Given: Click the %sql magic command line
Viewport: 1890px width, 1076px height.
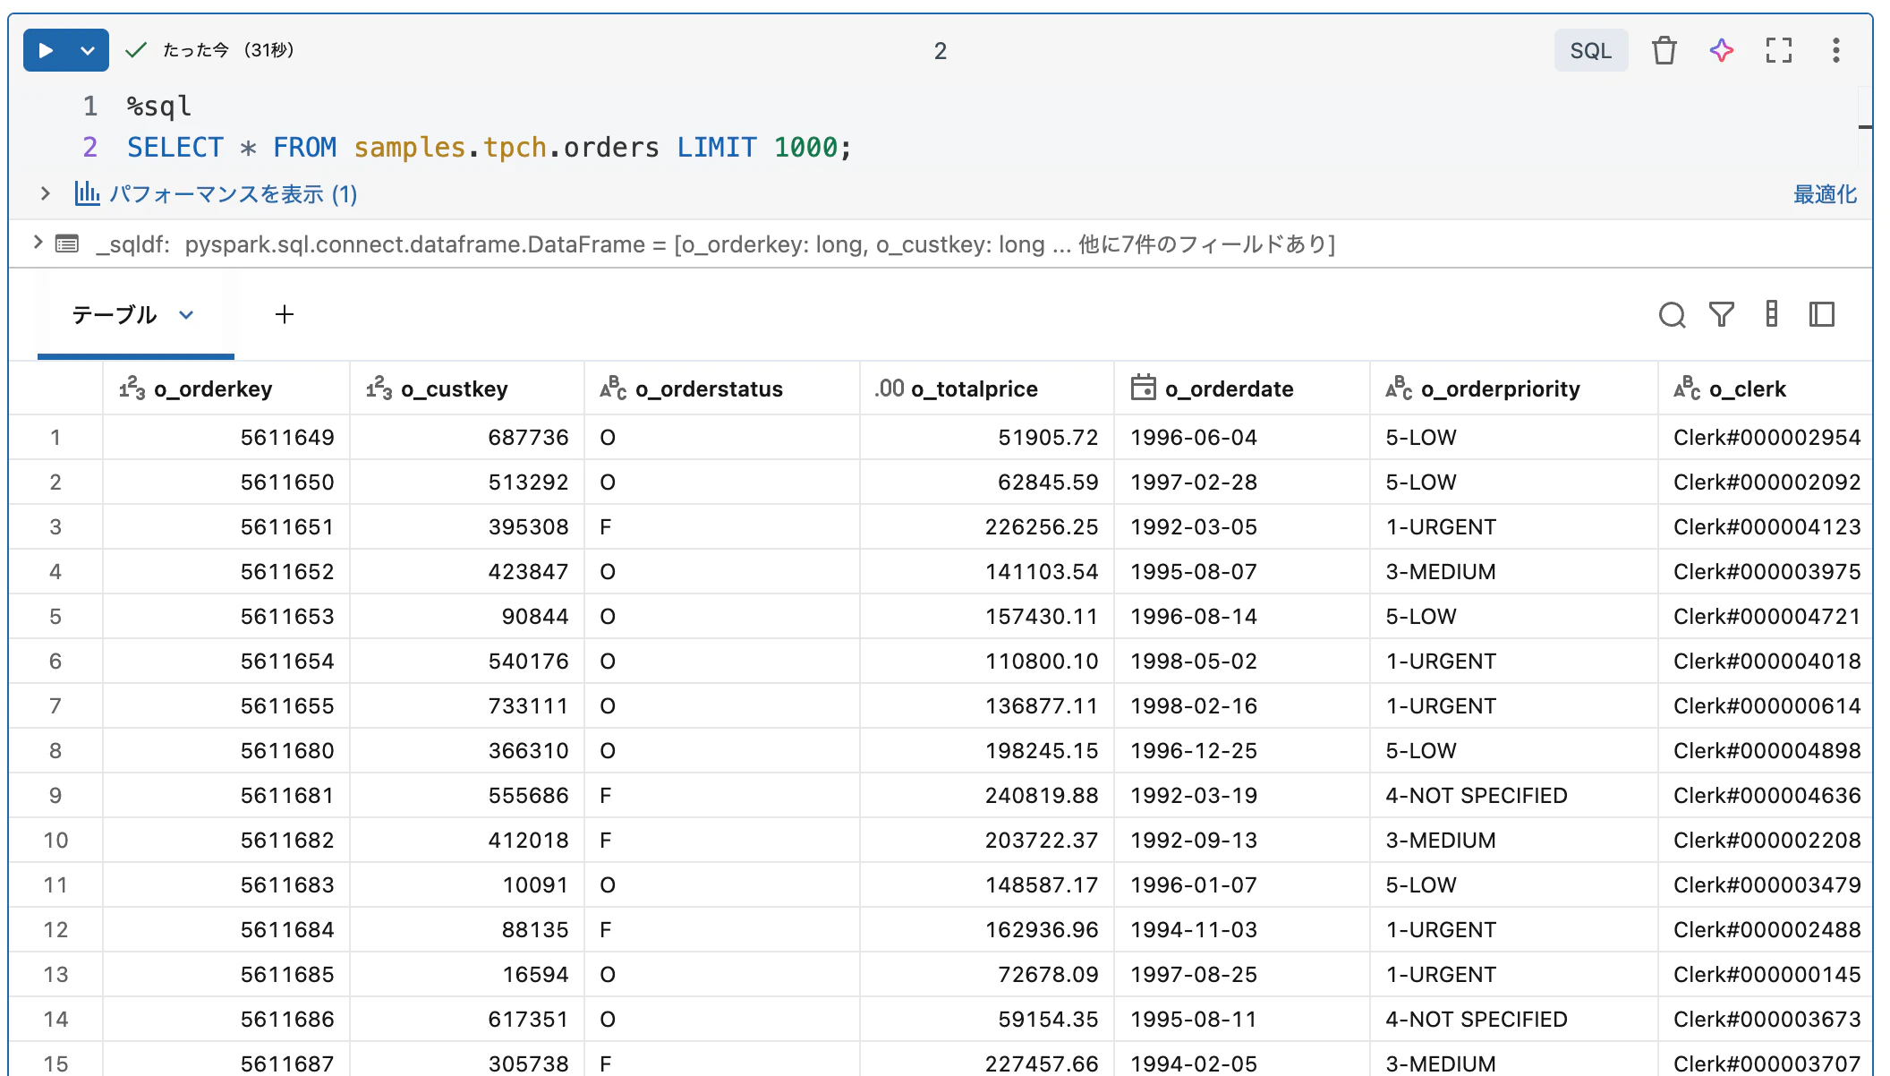Looking at the screenshot, I should 159,107.
